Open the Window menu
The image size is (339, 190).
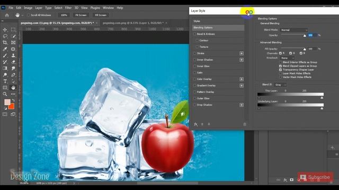pyautogui.click(x=108, y=8)
